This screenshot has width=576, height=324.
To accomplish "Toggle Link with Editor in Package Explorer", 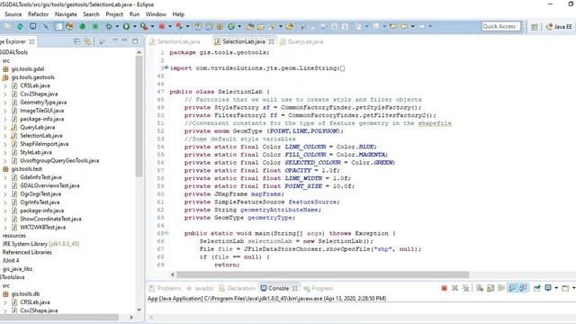I will [87, 41].
